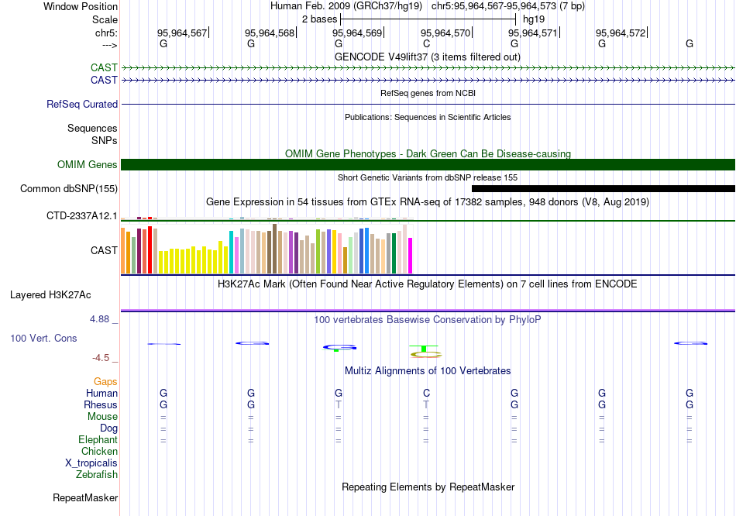
Task: Click the Layered H3K27Ac track label
Action: point(50,294)
